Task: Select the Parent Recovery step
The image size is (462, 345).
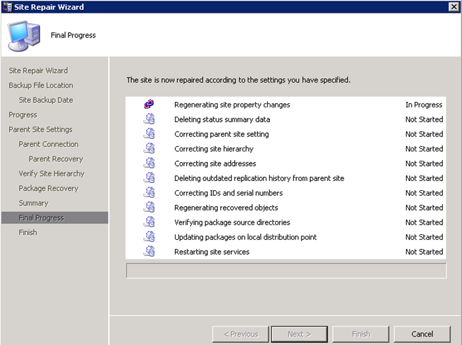Action: [x=56, y=159]
